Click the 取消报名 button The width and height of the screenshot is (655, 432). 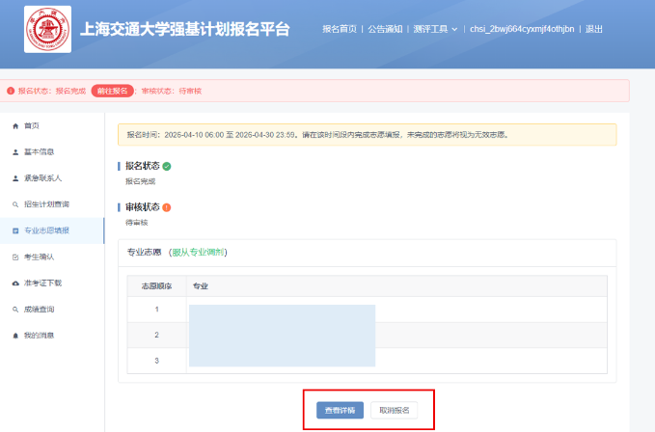tap(394, 410)
